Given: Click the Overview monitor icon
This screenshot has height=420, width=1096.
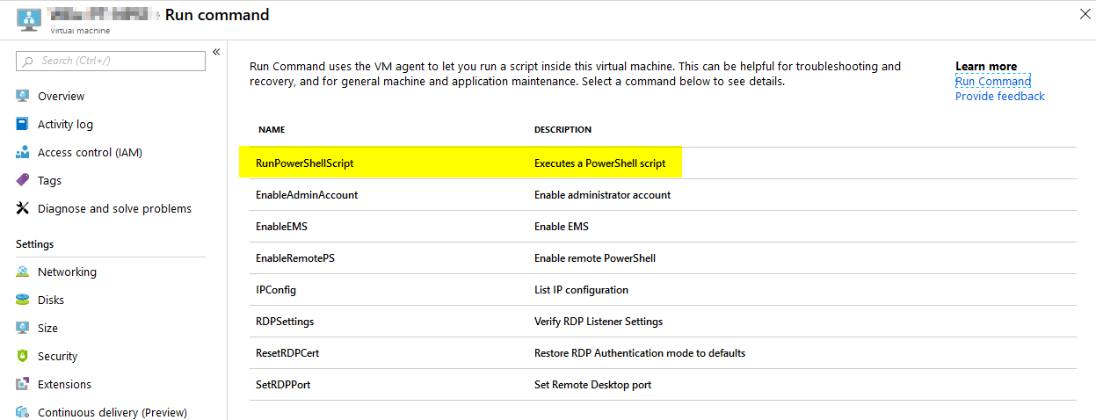Looking at the screenshot, I should (23, 96).
